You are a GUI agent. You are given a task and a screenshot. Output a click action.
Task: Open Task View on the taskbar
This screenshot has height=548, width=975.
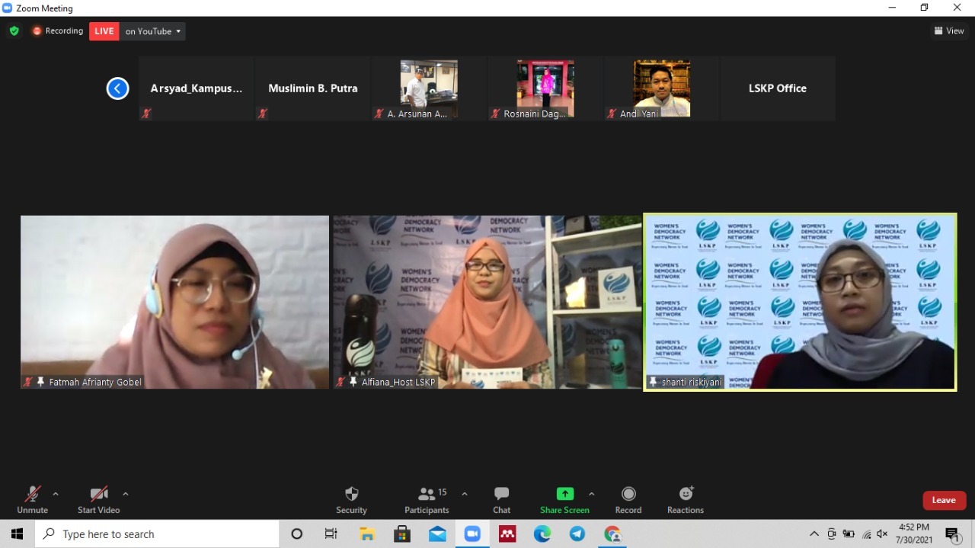[331, 534]
